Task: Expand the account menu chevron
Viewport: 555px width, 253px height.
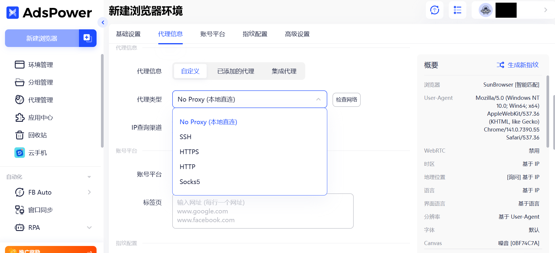Action: (x=546, y=10)
